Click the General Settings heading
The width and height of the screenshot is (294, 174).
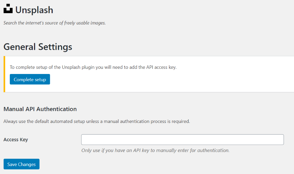coord(38,47)
